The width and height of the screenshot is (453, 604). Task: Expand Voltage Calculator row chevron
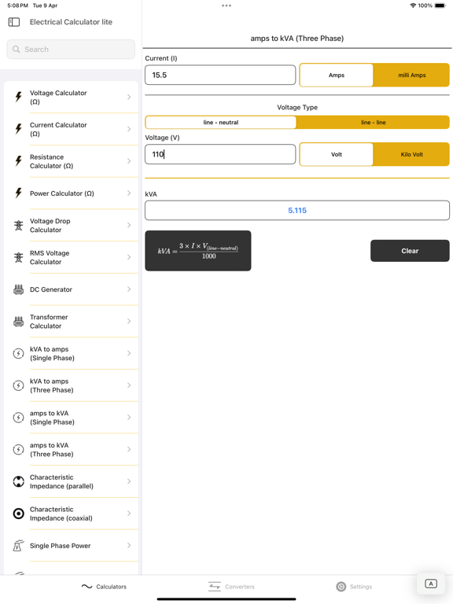[129, 97]
